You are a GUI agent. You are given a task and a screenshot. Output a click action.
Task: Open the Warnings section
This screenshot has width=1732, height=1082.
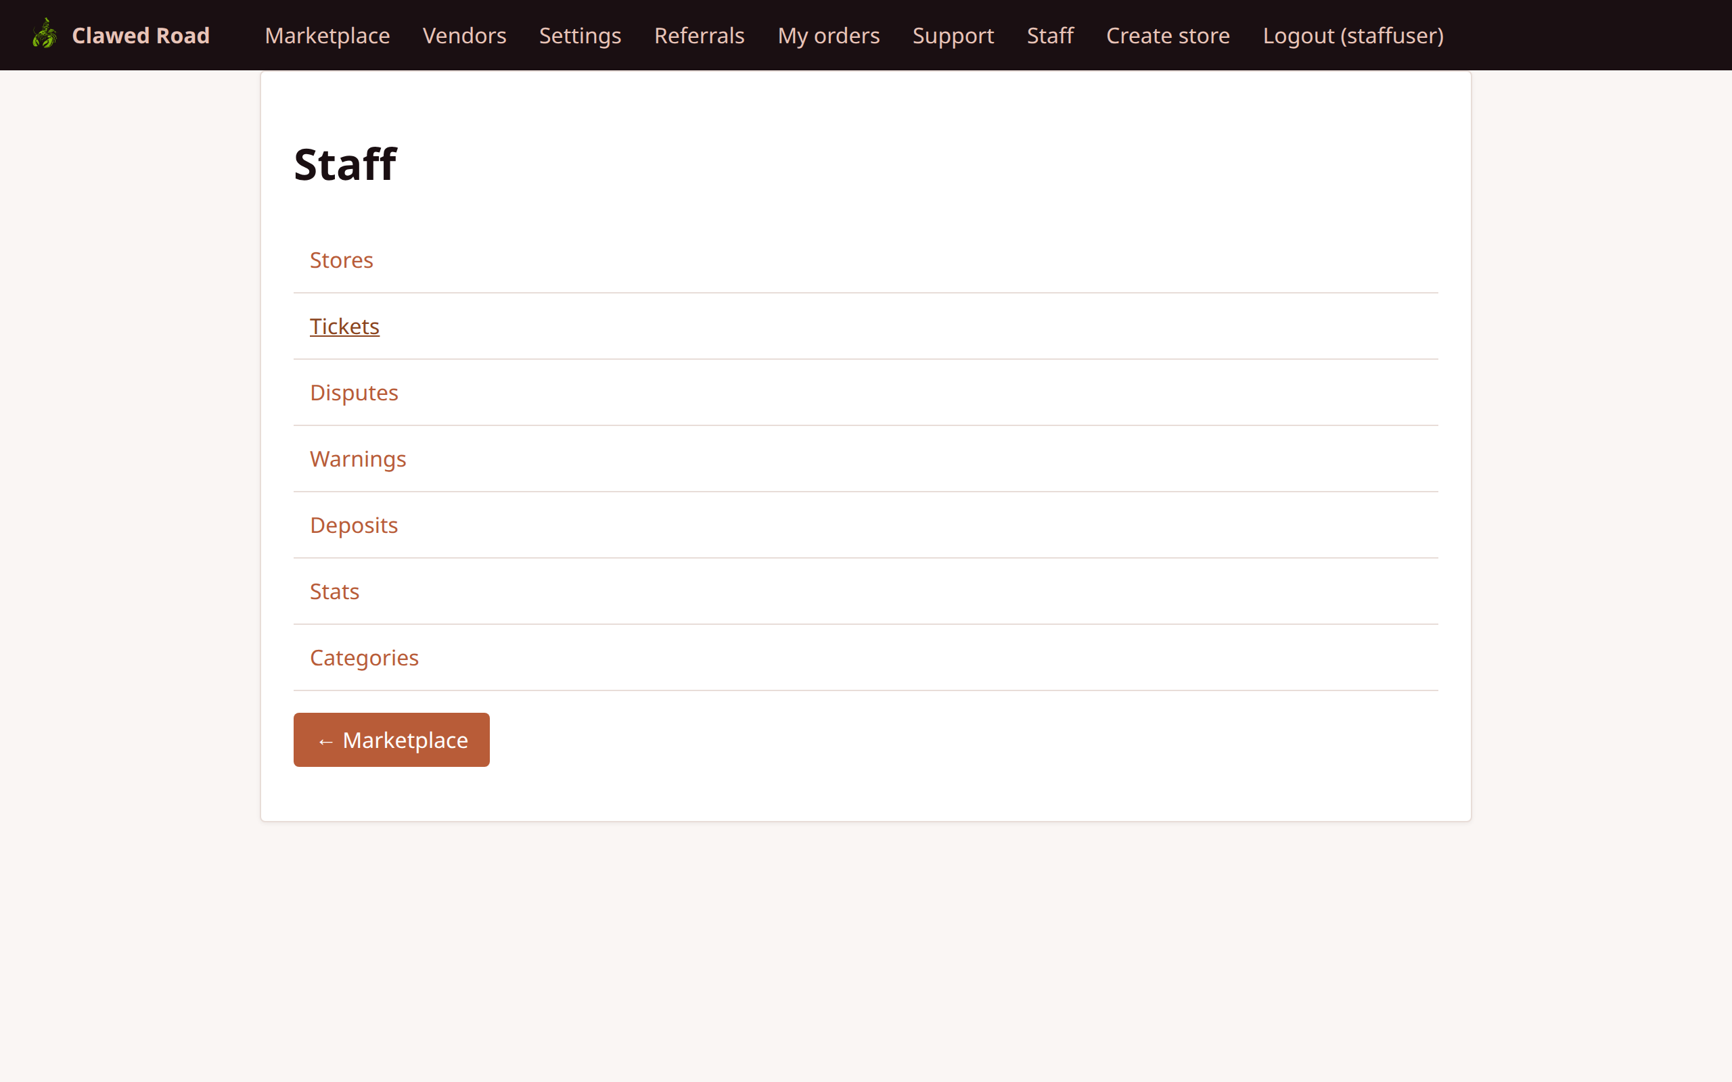click(358, 458)
